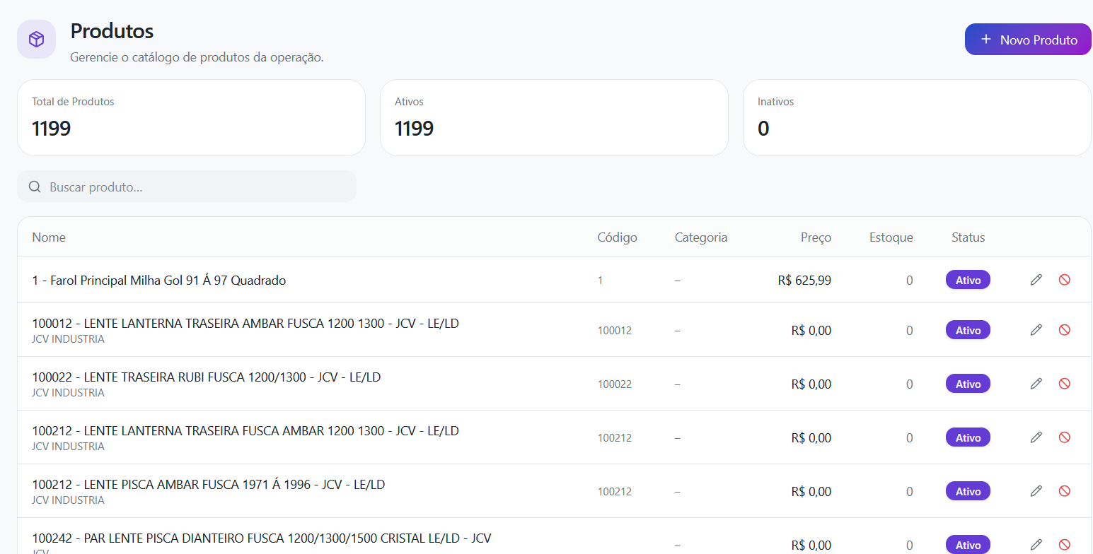Click the Estoque column header

pos(891,237)
